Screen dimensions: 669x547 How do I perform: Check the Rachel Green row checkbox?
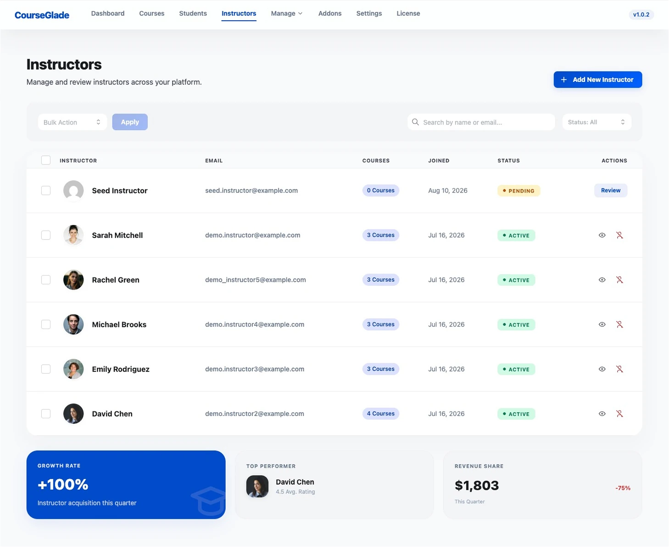click(x=46, y=280)
